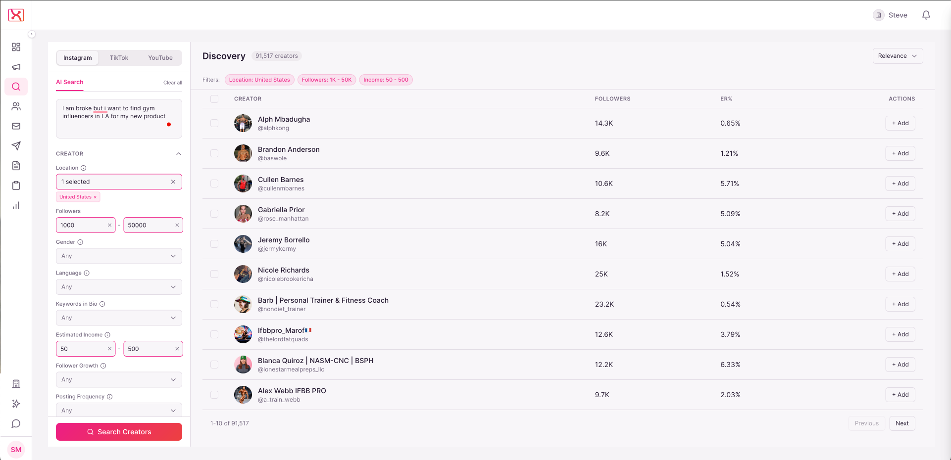Click the SM user avatar in sidebar
951x460 pixels.
pyautogui.click(x=16, y=450)
